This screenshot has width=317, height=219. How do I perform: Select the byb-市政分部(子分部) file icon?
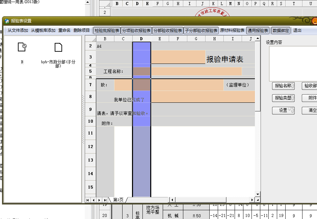58,48
